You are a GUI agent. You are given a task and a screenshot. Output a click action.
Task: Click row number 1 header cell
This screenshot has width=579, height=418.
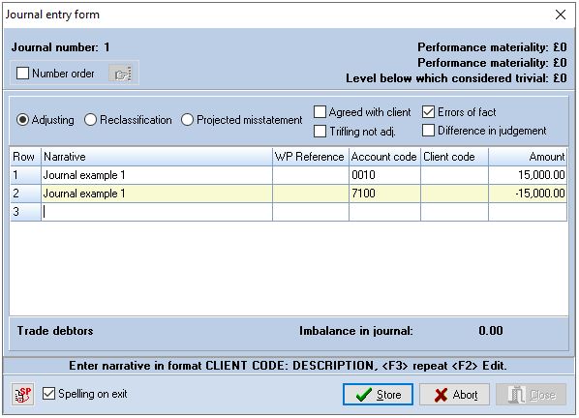[25, 175]
